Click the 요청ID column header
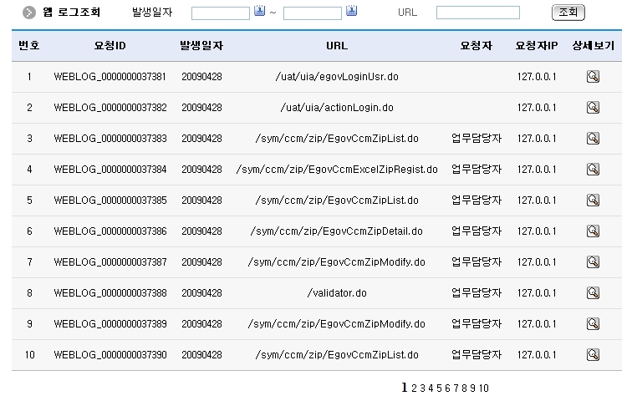The height and width of the screenshot is (401, 632). coord(110,45)
